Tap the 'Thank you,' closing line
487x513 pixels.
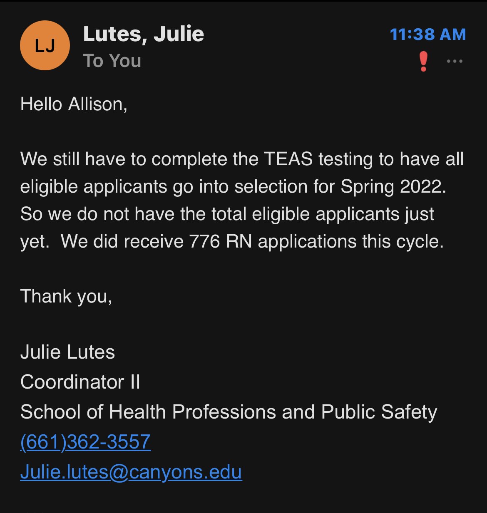pos(66,297)
